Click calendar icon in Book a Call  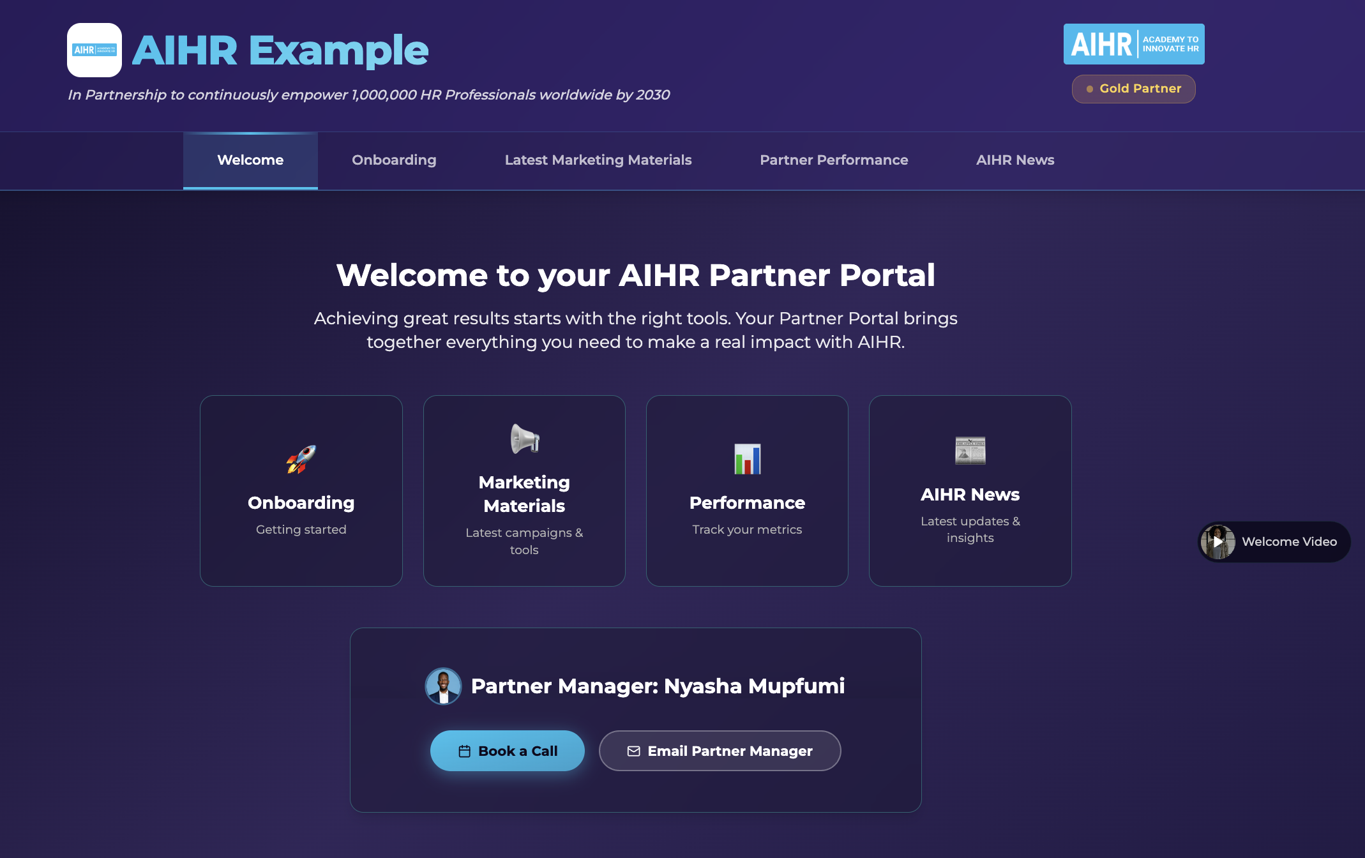tap(465, 751)
